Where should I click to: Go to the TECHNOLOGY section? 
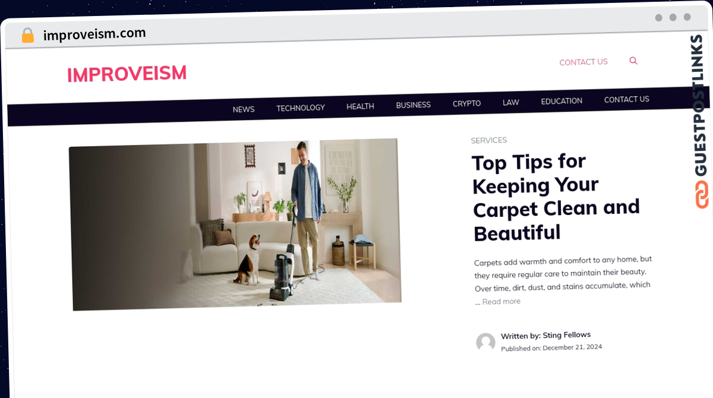coord(301,108)
